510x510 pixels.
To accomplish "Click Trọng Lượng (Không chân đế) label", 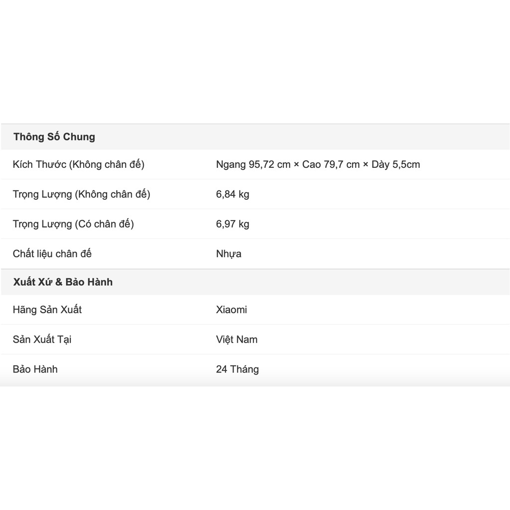I will pos(81,195).
